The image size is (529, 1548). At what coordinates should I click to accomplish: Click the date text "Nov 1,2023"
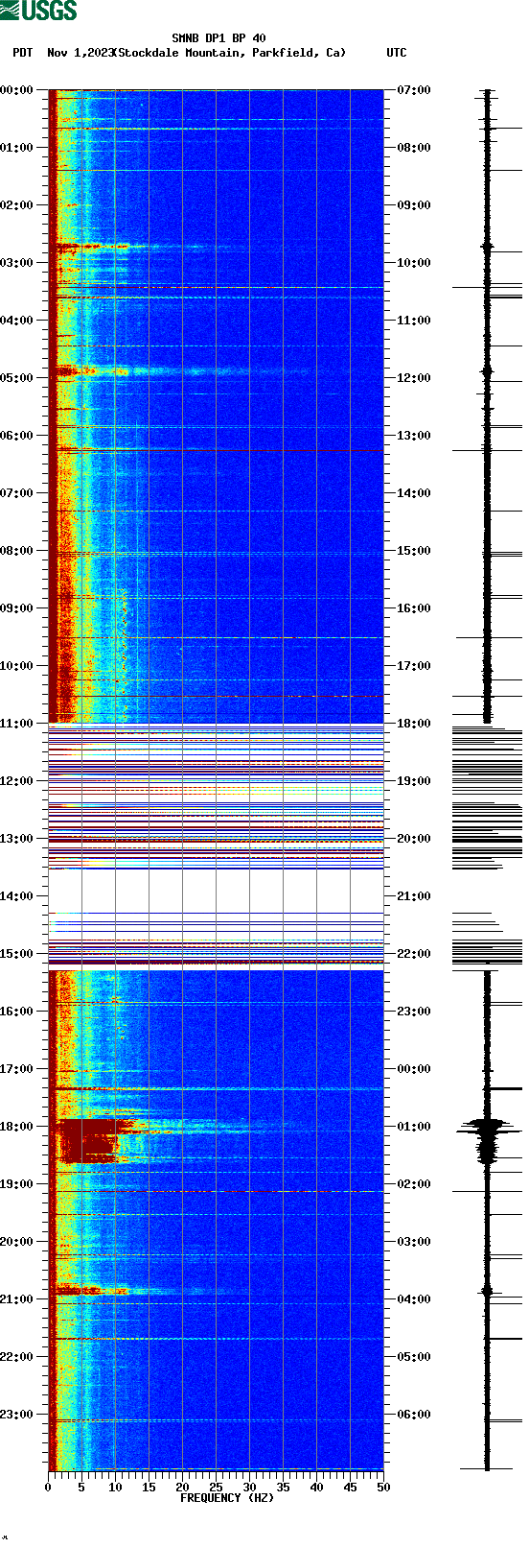(x=80, y=53)
